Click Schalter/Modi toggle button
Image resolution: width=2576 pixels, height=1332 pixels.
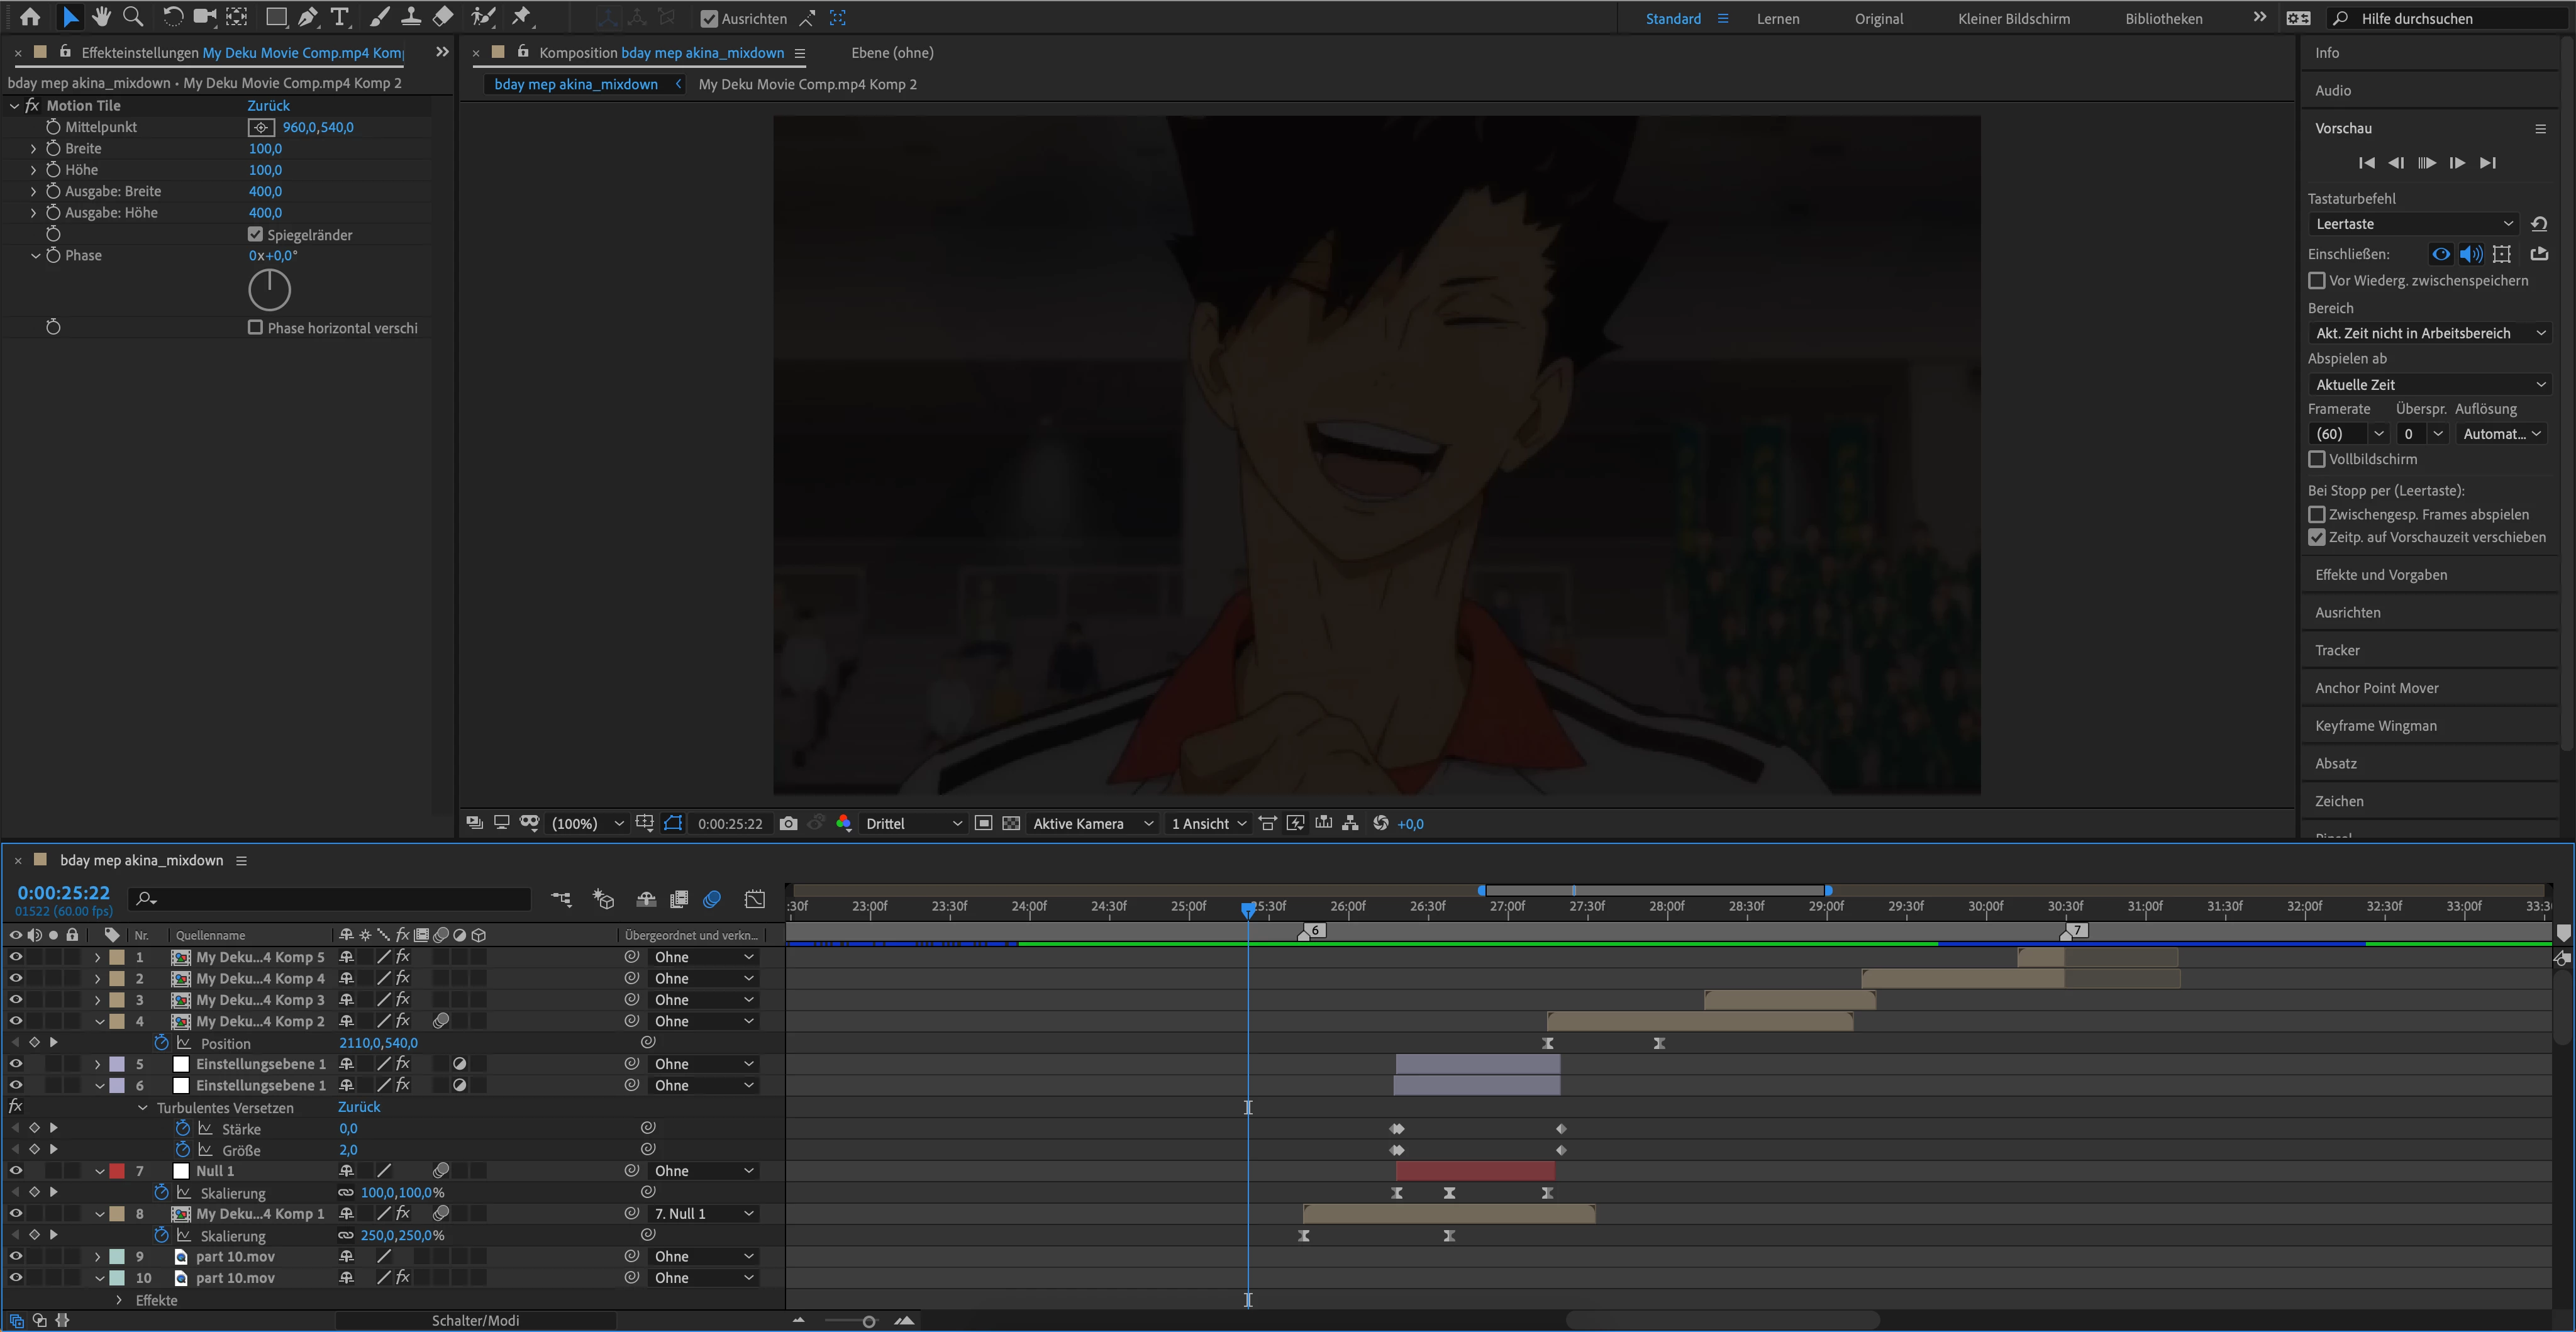[475, 1320]
